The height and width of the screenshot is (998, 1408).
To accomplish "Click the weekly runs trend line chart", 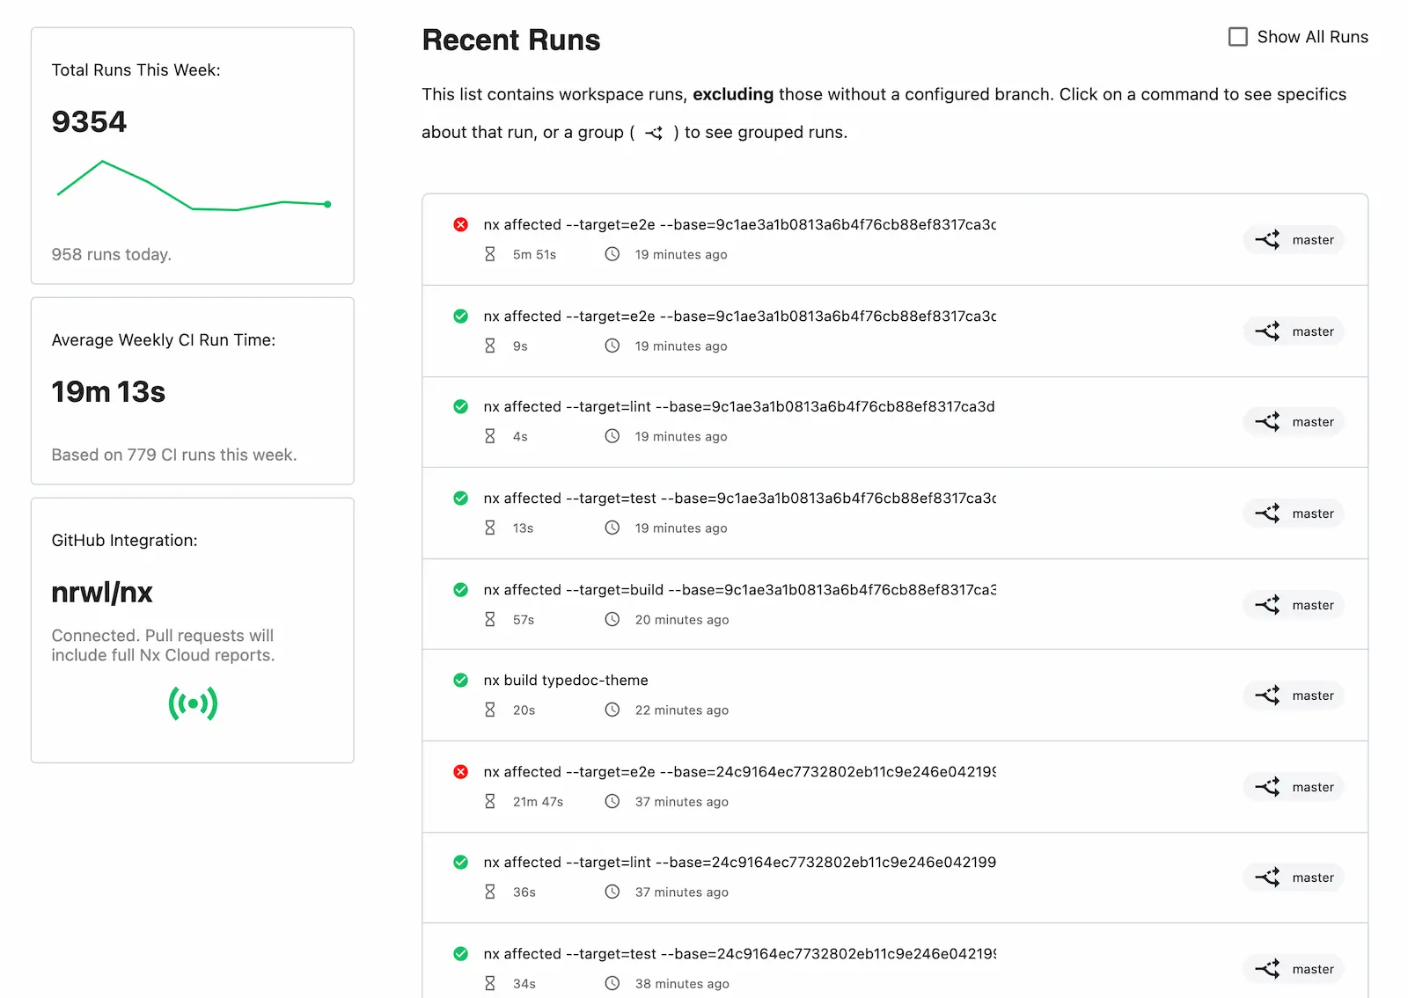I will pyautogui.click(x=192, y=186).
